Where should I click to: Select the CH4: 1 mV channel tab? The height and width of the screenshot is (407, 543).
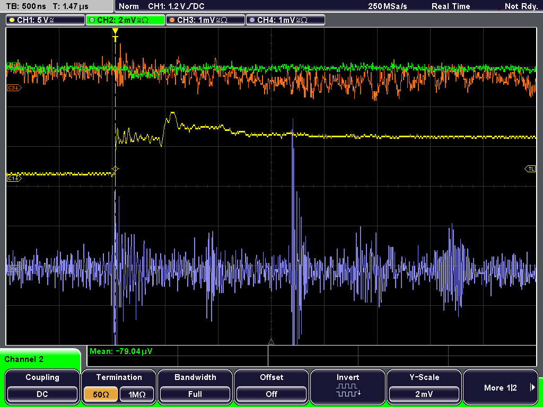pyautogui.click(x=285, y=20)
